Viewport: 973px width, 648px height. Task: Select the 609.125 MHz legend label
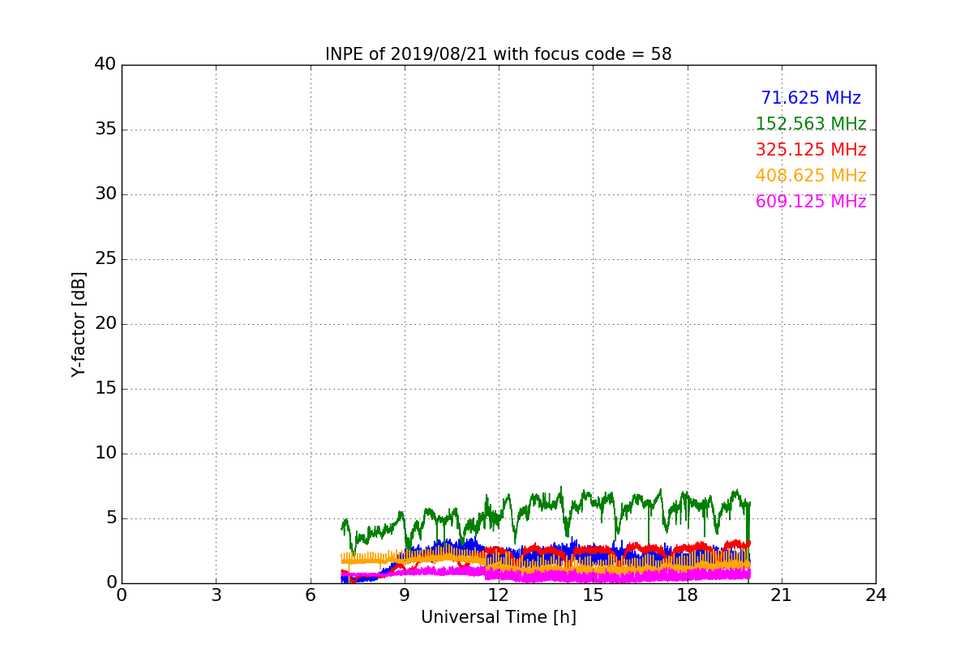tap(811, 202)
